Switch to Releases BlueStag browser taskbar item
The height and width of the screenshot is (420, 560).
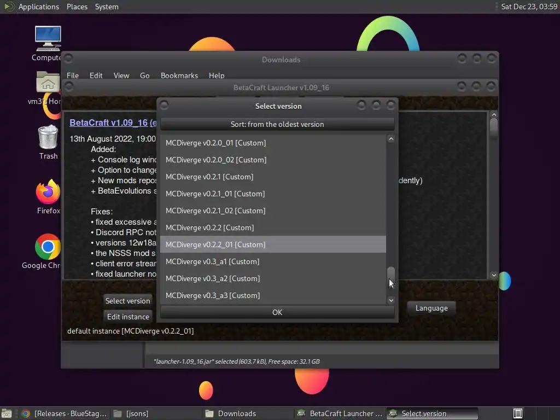click(65, 413)
